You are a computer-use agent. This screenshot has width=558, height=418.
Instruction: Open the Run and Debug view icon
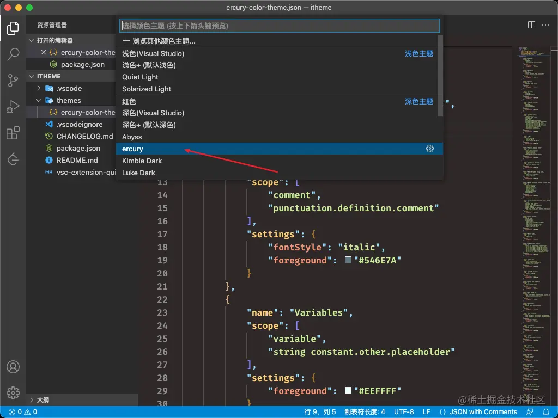coord(13,107)
